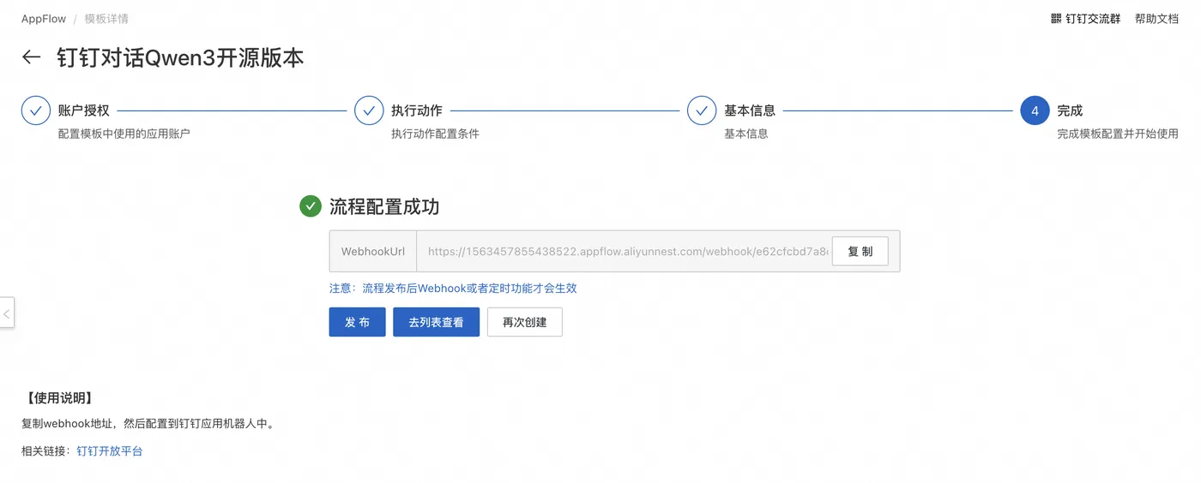The height and width of the screenshot is (483, 1201).
Task: Click the page title 钉钉对话Qwen3开源版本
Action: pyautogui.click(x=180, y=57)
